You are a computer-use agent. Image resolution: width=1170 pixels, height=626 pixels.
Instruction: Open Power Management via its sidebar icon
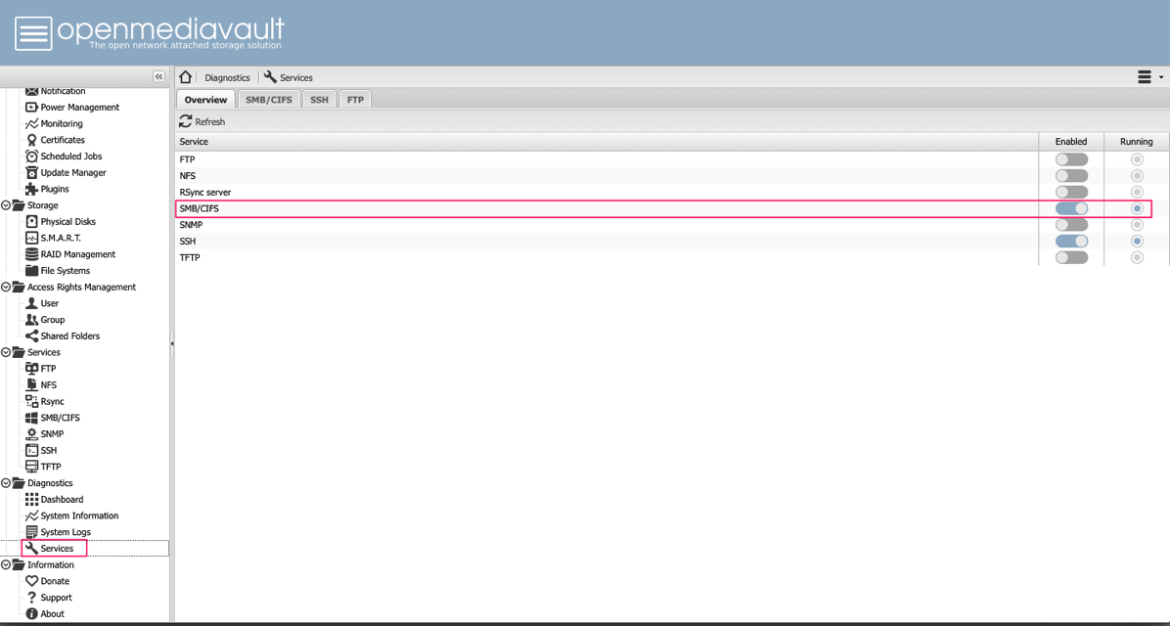tap(31, 108)
